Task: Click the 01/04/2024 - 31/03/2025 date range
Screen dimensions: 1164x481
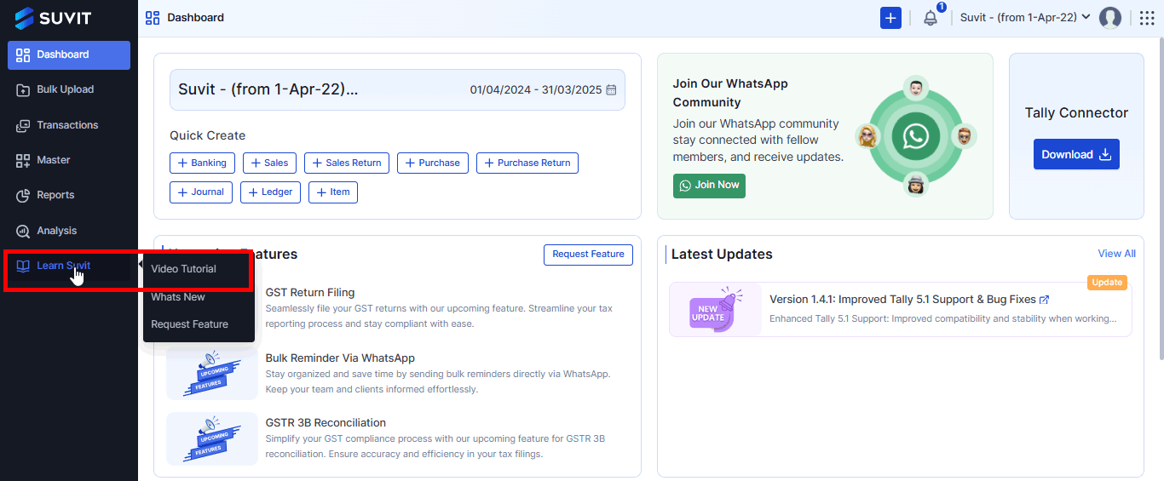Action: click(536, 89)
